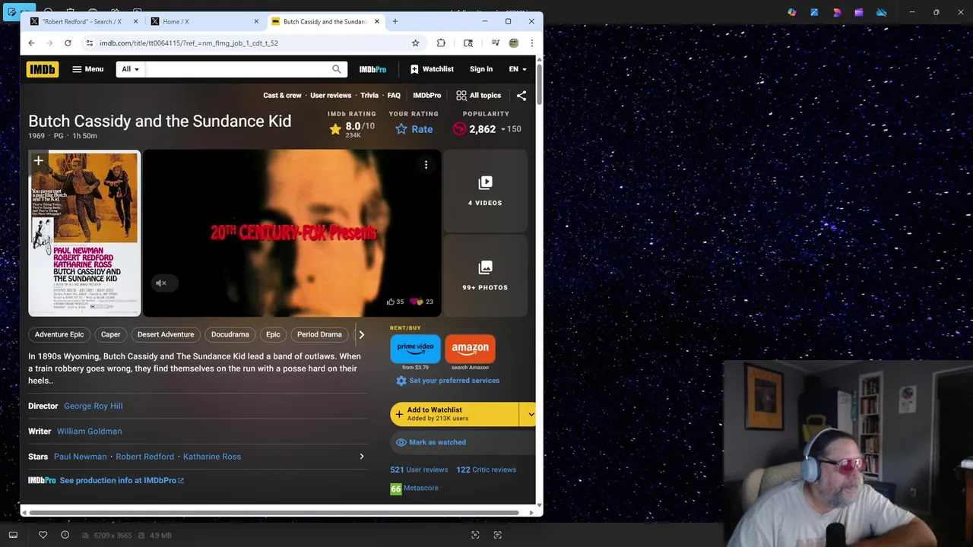973x547 pixels.
Task: Watch on Prime Video
Action: click(x=415, y=348)
